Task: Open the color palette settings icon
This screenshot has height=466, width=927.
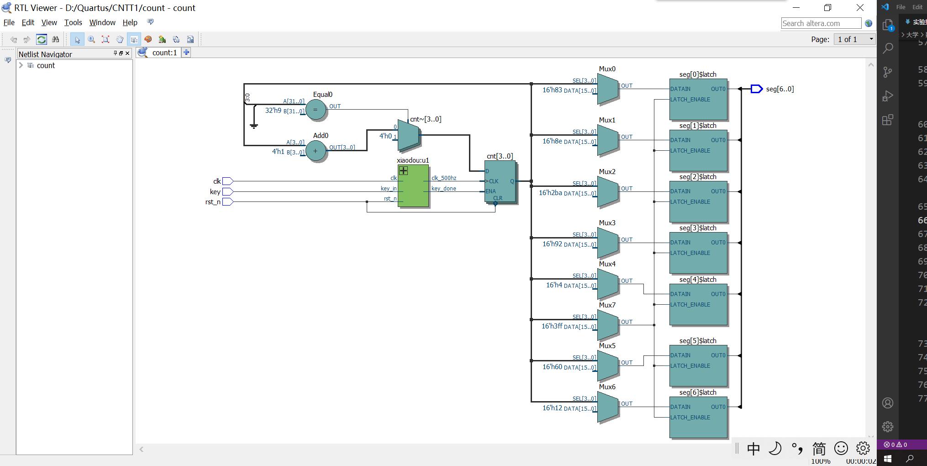Action: (148, 39)
